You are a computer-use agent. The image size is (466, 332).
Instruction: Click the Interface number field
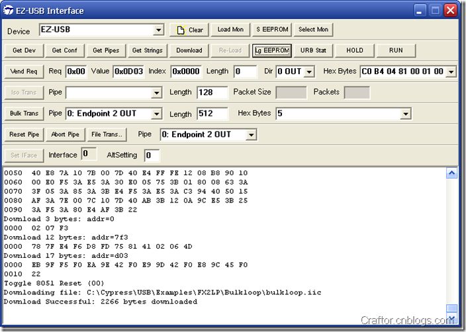point(89,154)
